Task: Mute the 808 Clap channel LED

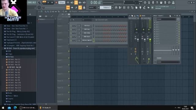Action: click(x=71, y=29)
